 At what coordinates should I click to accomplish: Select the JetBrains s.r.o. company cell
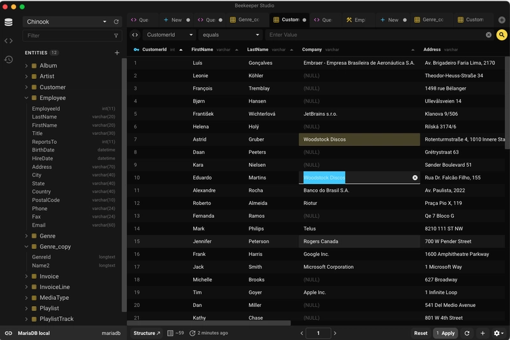pyautogui.click(x=359, y=114)
